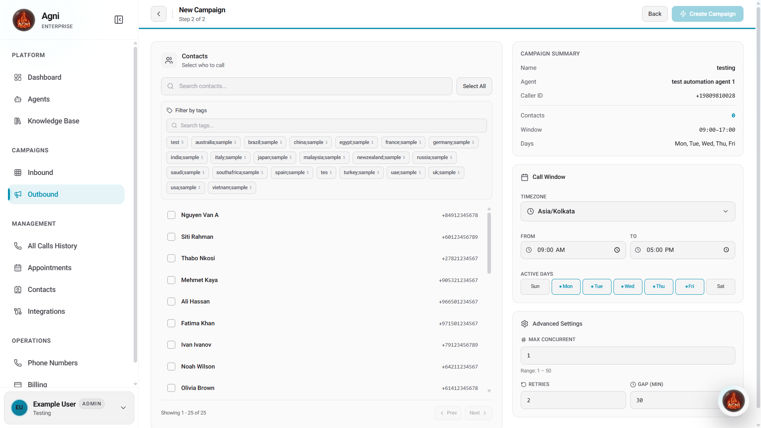Check the box for Siti Rahman

171,237
